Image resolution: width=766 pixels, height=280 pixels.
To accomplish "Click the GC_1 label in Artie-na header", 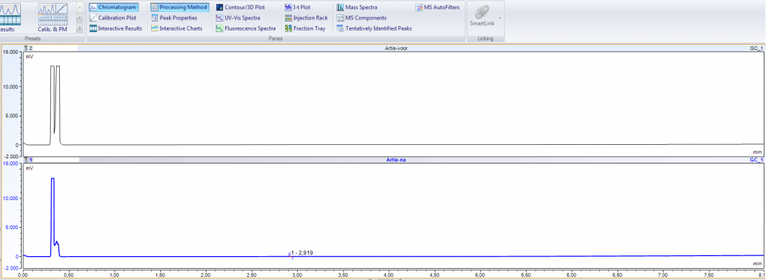I will [x=756, y=160].
